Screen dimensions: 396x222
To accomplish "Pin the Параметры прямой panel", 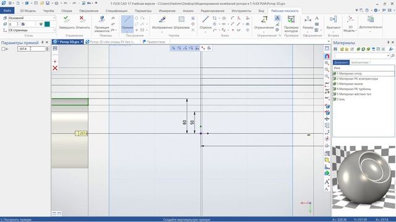I will click(43, 43).
